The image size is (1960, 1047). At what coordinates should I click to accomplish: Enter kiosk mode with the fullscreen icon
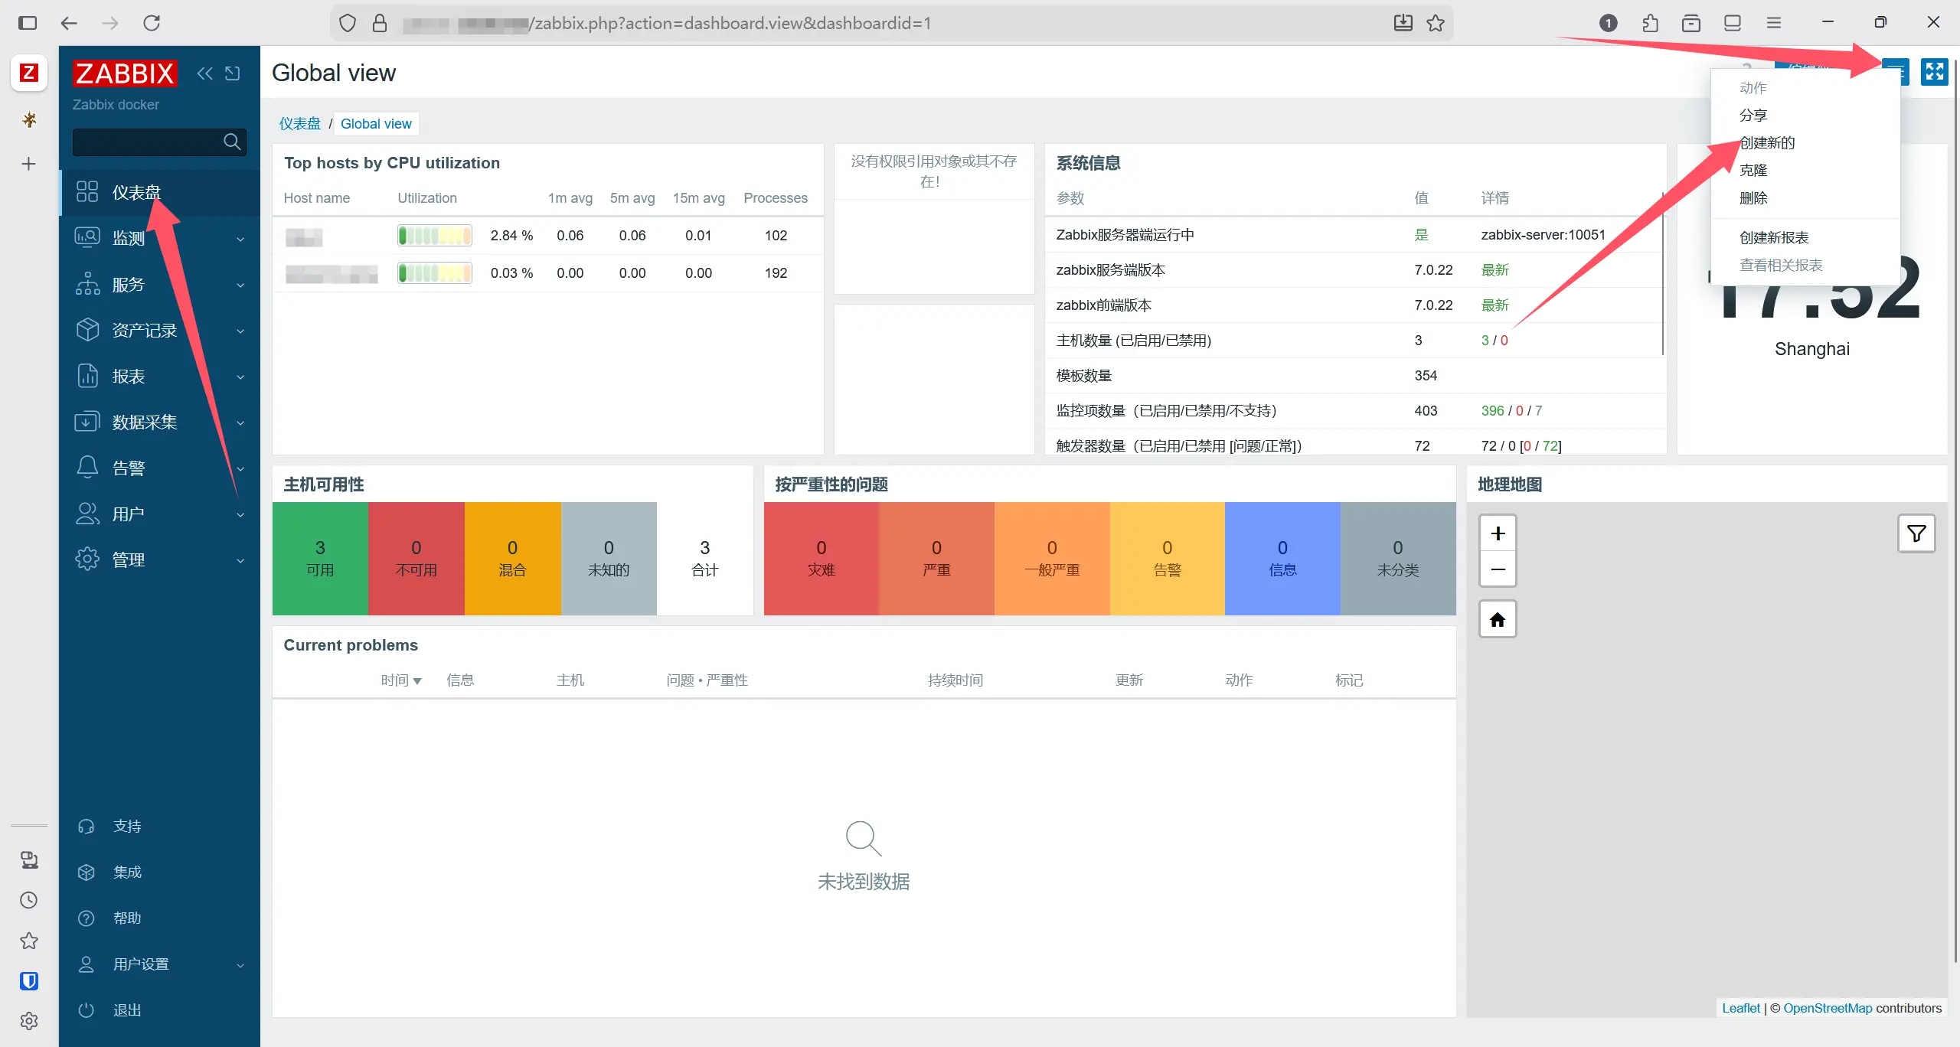click(x=1934, y=72)
